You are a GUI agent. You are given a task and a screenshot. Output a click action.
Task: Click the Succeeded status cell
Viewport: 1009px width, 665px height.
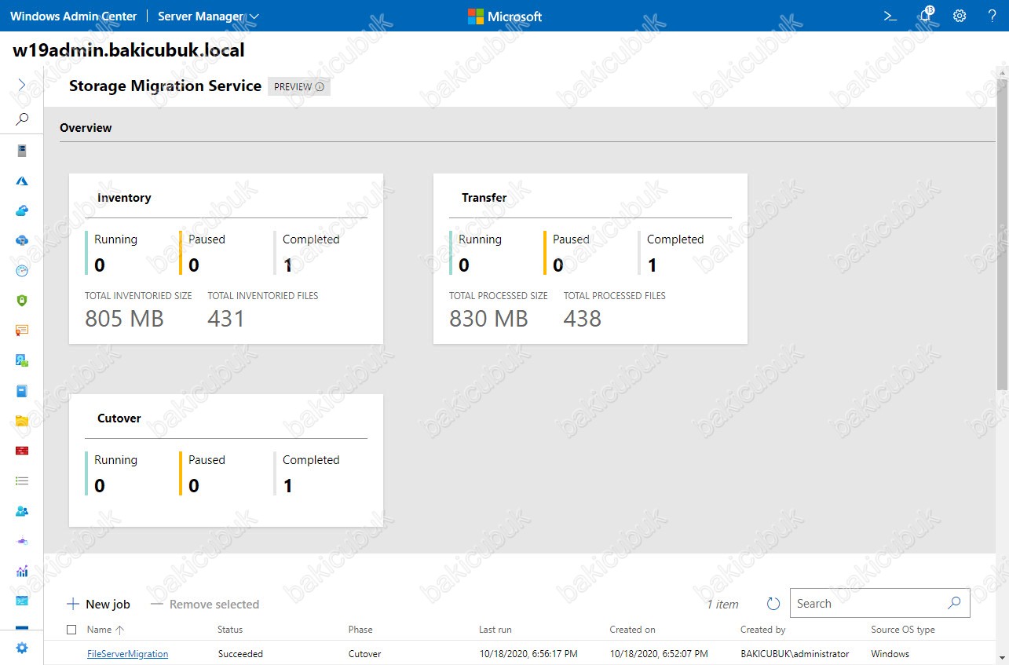point(241,653)
